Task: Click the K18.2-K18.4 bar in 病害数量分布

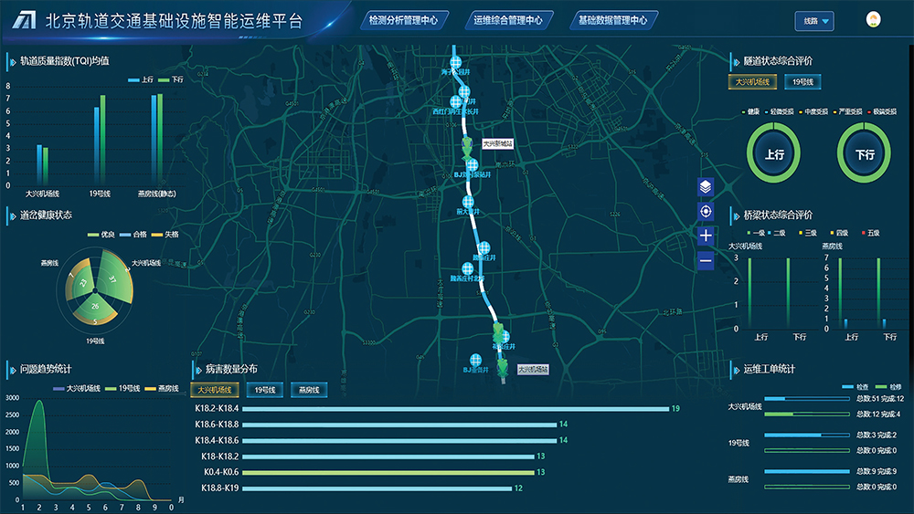Action: tap(455, 408)
